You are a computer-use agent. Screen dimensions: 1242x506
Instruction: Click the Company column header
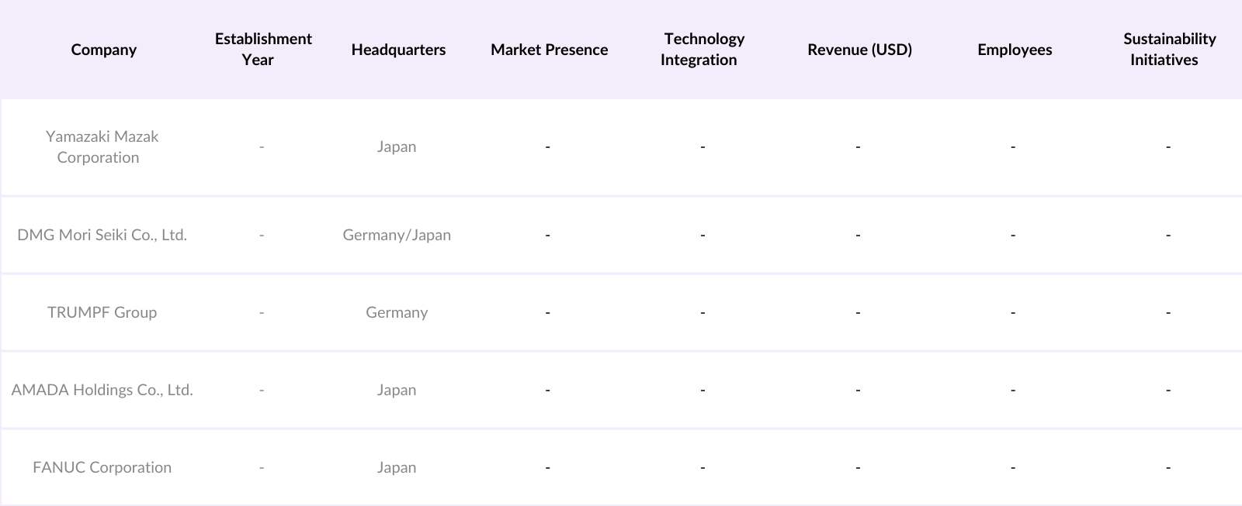[103, 50]
